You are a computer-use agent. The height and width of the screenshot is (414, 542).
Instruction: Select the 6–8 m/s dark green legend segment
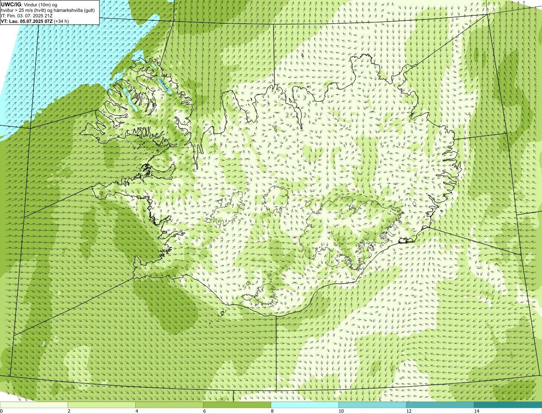coord(237,405)
